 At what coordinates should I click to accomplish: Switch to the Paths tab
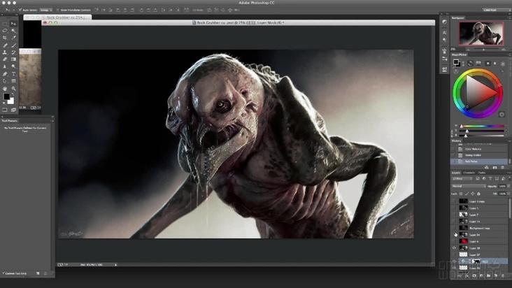pos(482,173)
